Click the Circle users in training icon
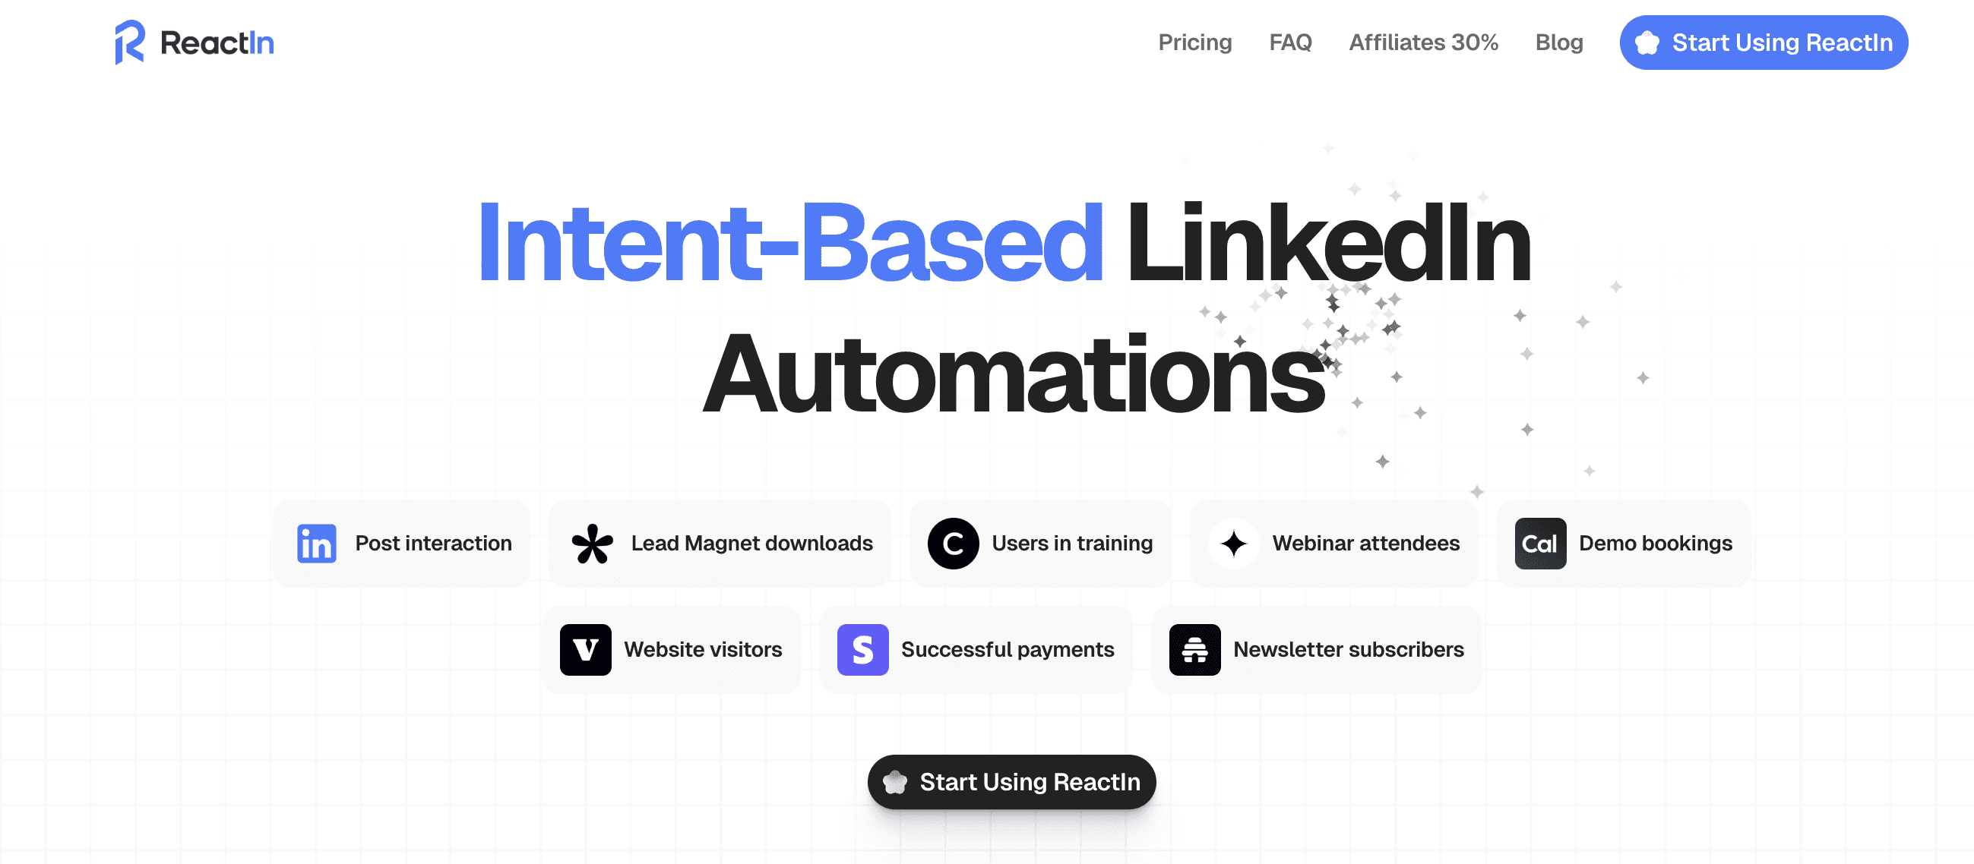The width and height of the screenshot is (1974, 864). [x=952, y=544]
